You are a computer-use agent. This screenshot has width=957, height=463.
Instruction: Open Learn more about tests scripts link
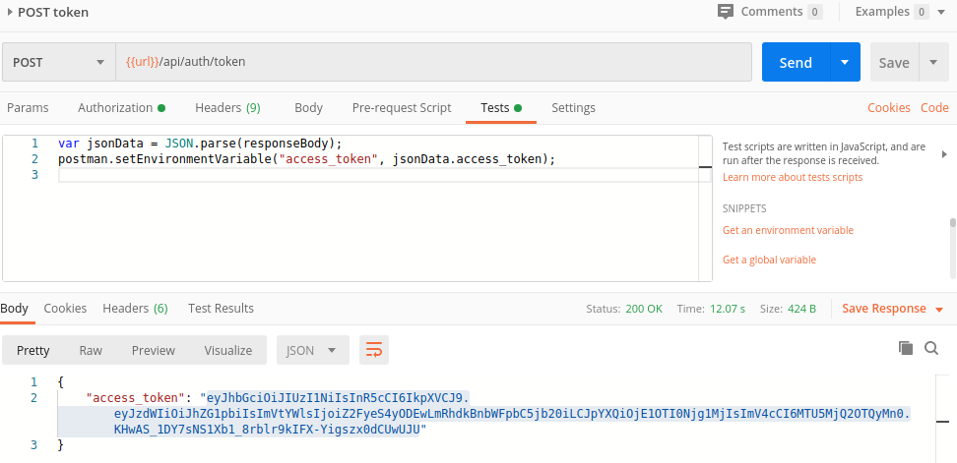793,177
